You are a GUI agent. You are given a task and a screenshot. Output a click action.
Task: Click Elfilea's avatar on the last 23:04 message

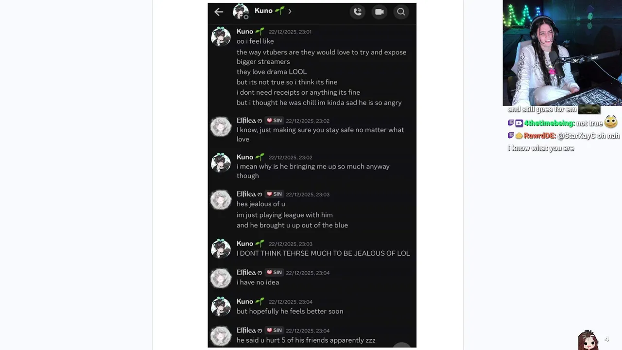[221, 336]
